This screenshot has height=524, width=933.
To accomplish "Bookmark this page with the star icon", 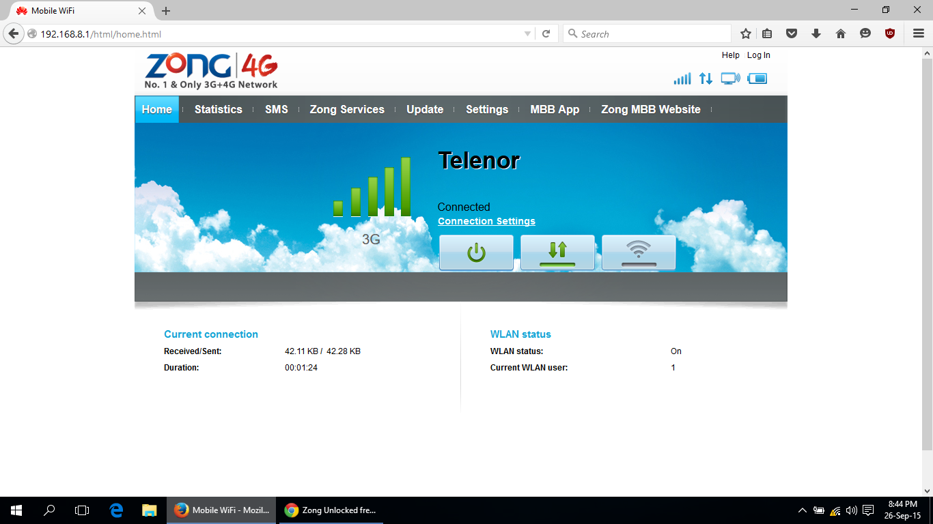I will [x=746, y=33].
